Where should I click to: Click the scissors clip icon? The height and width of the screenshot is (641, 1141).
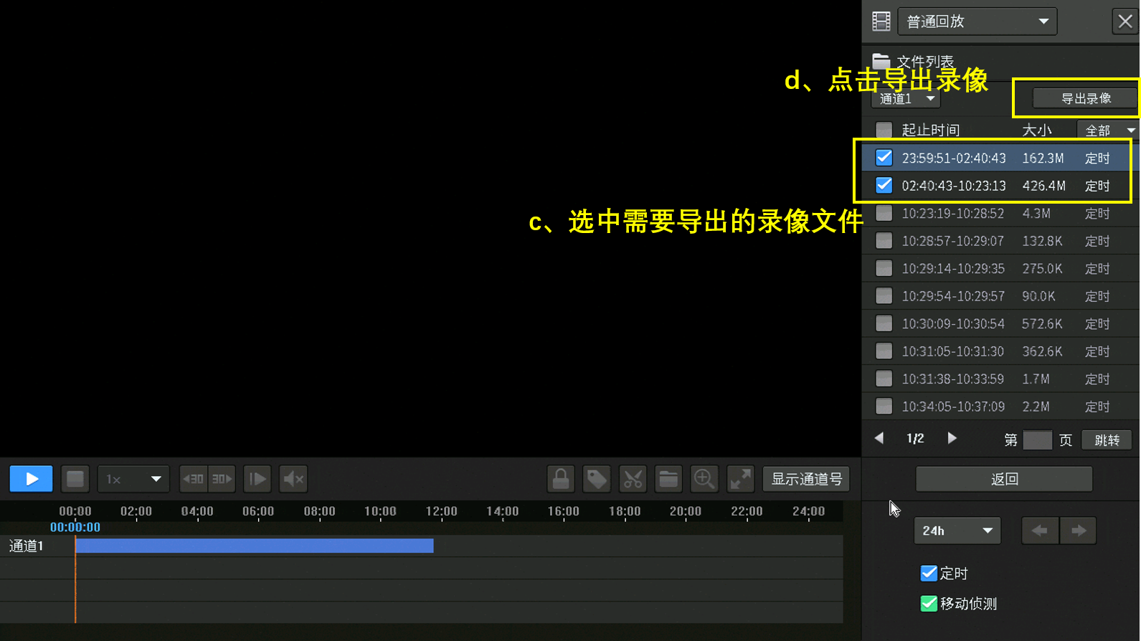coord(633,479)
